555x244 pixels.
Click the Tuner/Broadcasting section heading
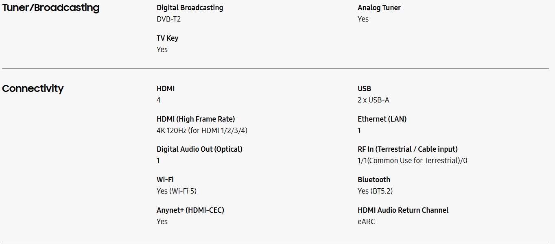pos(51,8)
